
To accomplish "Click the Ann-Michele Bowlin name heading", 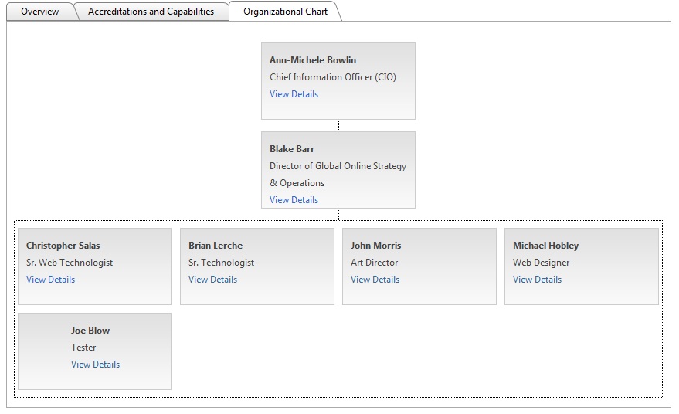I will [313, 60].
